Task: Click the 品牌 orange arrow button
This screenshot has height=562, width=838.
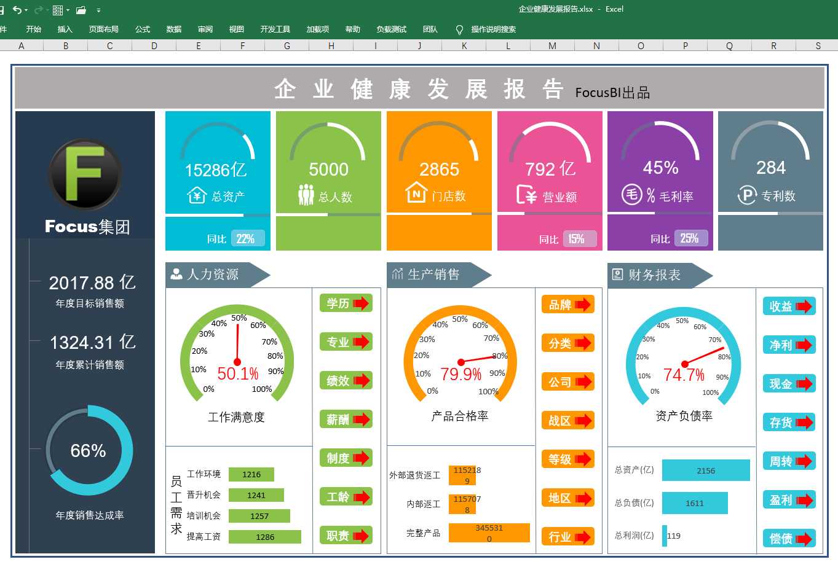Action: click(x=568, y=304)
